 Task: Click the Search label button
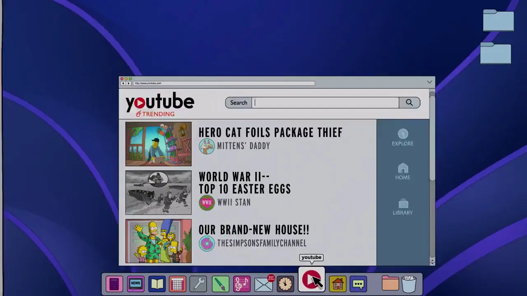(x=238, y=103)
